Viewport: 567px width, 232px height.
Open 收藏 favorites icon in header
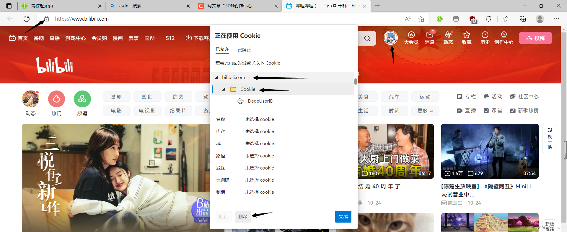point(467,38)
